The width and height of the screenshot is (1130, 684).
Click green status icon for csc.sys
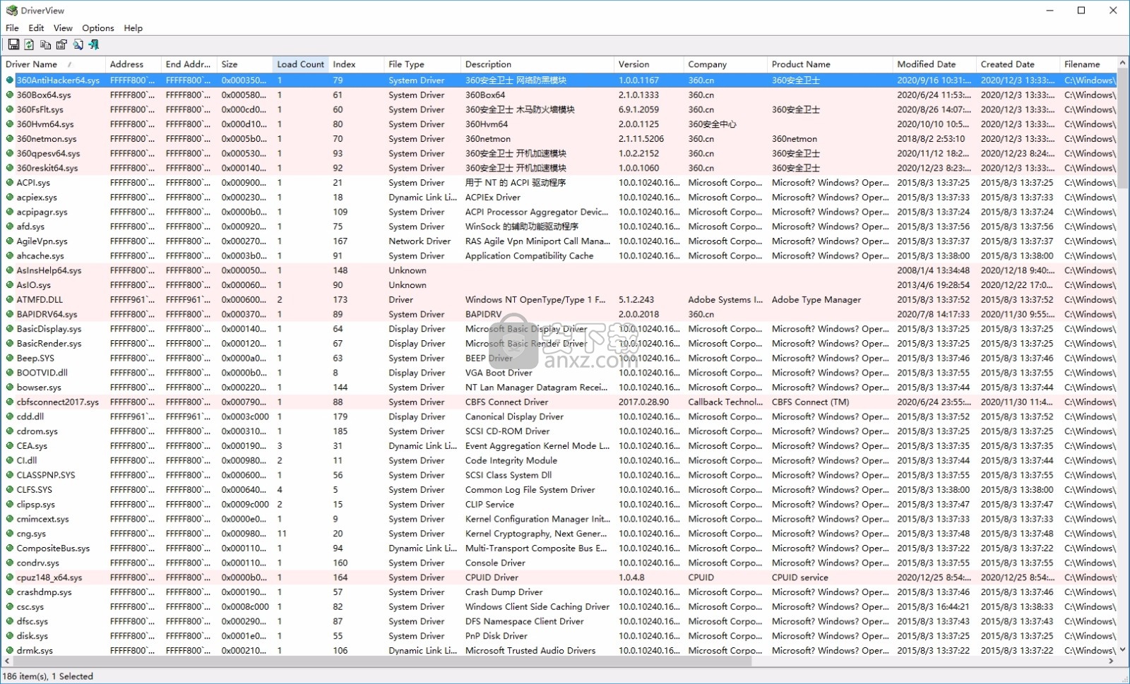pos(10,607)
